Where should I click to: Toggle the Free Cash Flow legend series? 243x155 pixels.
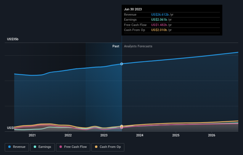point(73,147)
